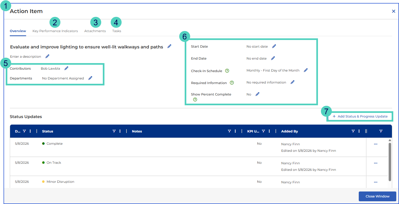The width and height of the screenshot is (399, 204).
Task: Edit Show Percent Complete pencil icon
Action: click(258, 94)
